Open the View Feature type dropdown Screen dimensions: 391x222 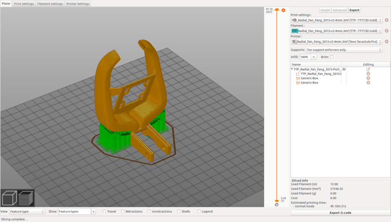point(27,211)
